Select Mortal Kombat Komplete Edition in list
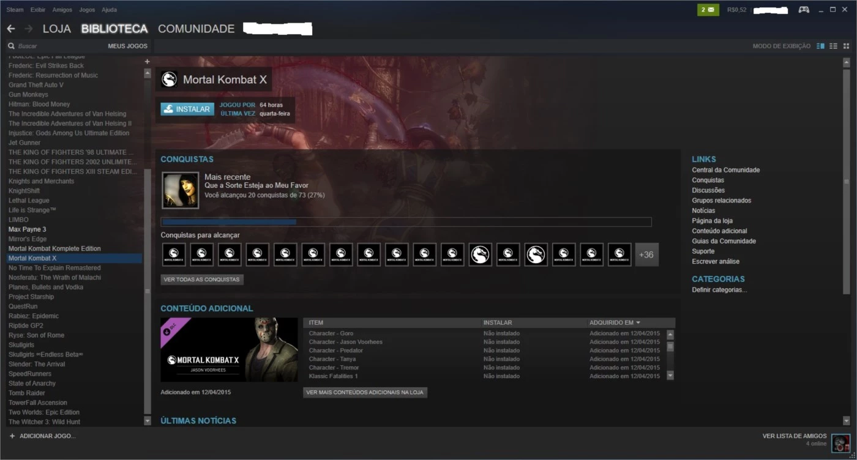 75,248
